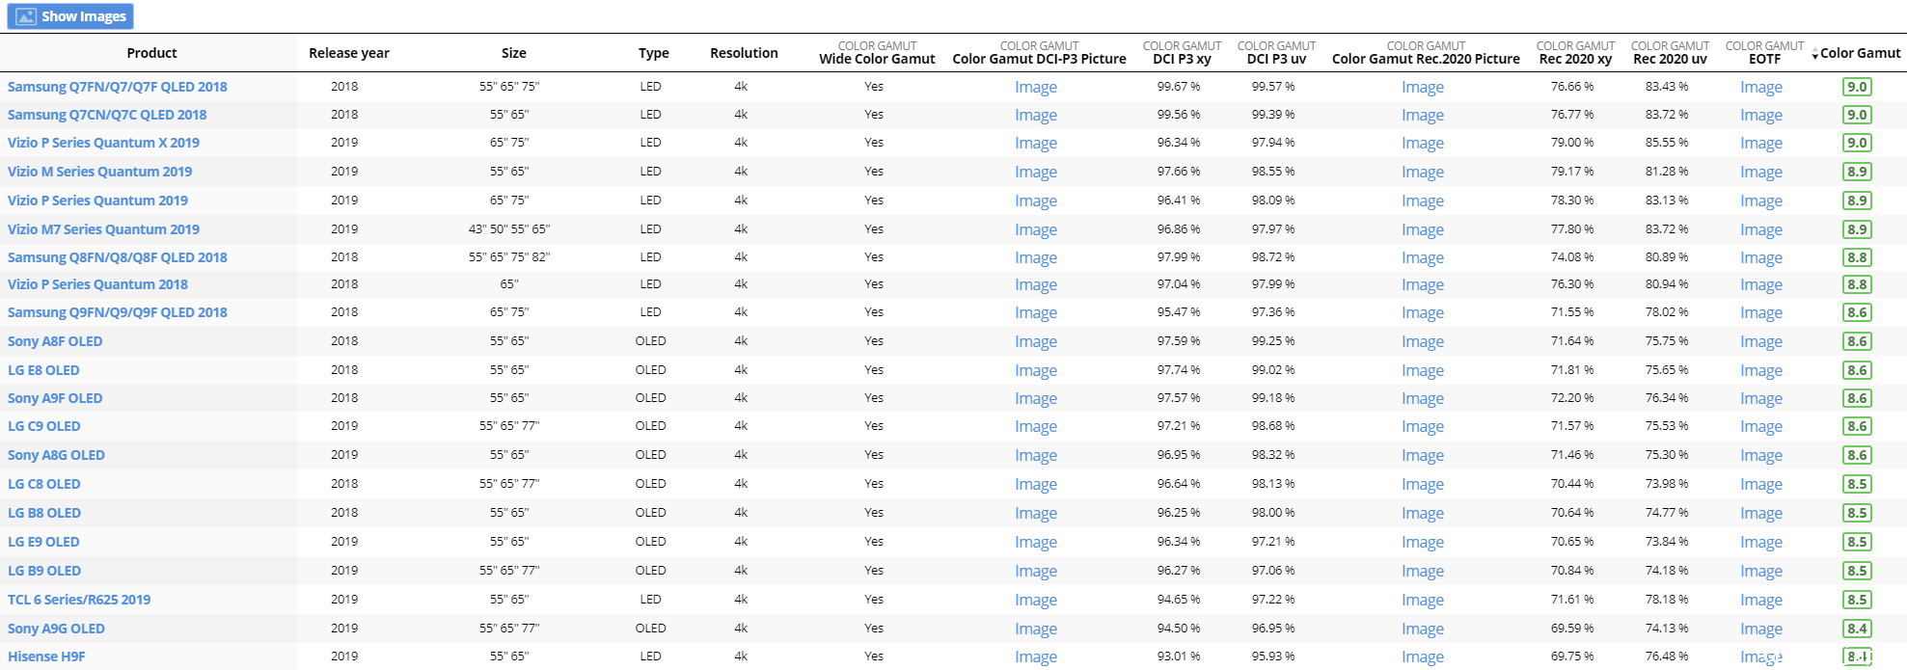Open the EOTF Image link for LG E8 OLED
1907x670 pixels.
click(1761, 370)
